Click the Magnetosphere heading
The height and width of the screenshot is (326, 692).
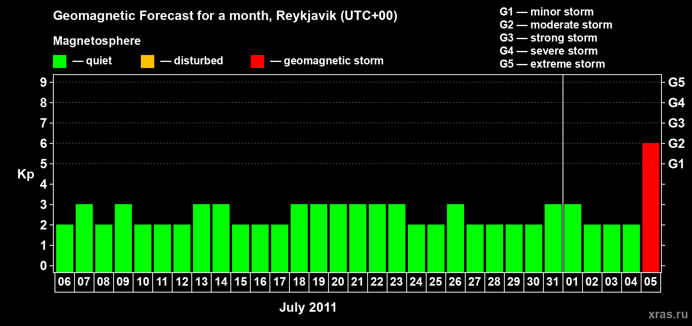pos(97,41)
